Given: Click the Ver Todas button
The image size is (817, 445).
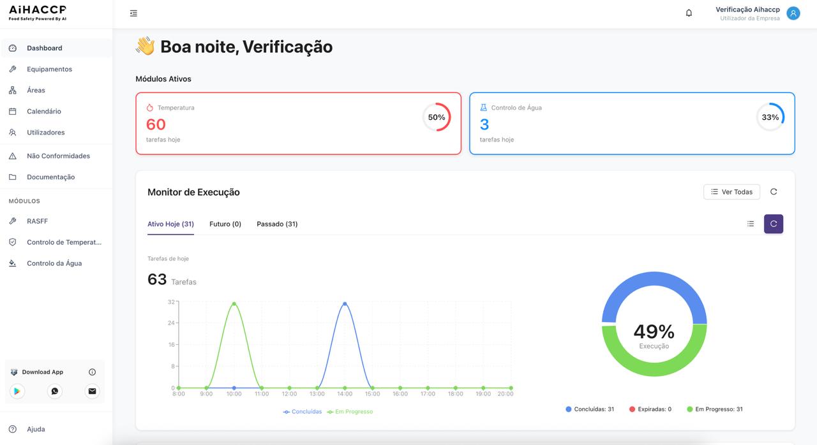Looking at the screenshot, I should coord(731,192).
